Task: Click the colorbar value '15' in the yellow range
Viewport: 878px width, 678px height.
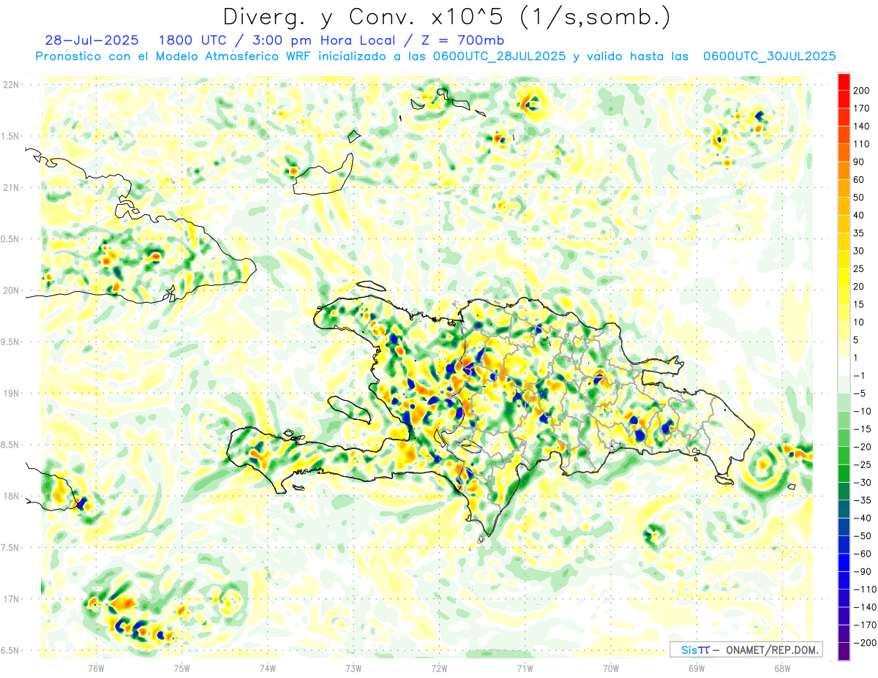Action: point(860,304)
